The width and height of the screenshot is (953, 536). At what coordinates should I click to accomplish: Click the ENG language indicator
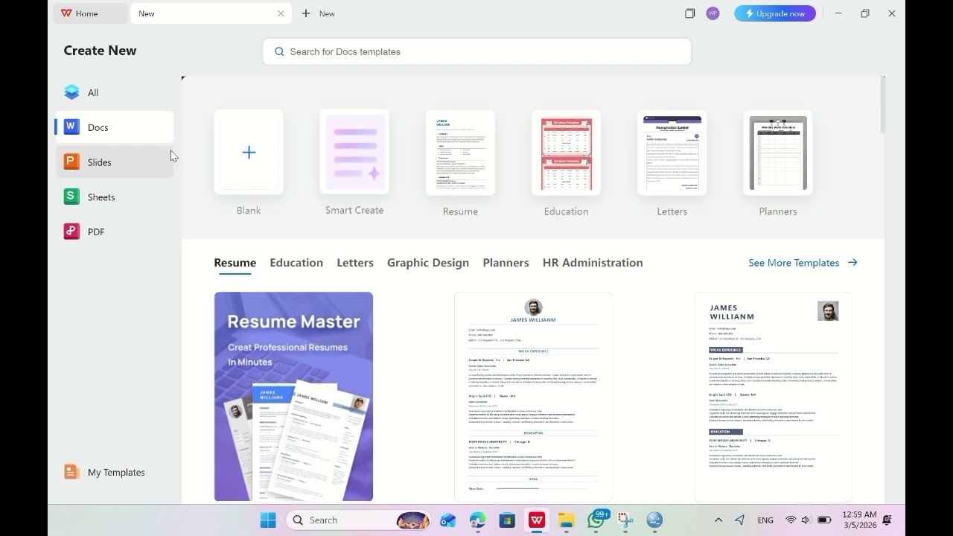click(x=765, y=520)
